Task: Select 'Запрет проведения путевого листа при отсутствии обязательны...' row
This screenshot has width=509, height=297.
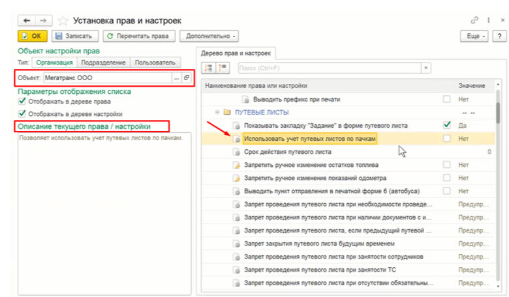Action: pyautogui.click(x=348, y=283)
